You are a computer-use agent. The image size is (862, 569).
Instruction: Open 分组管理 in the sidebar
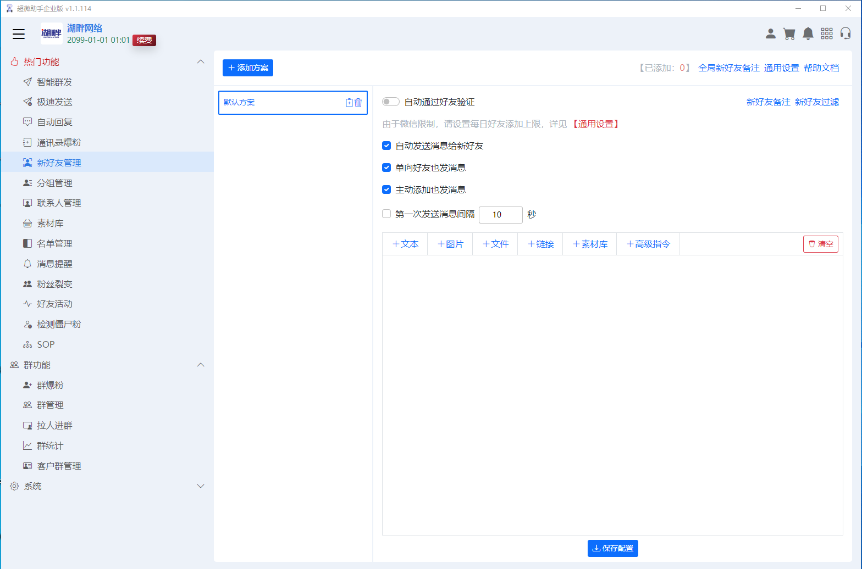(54, 183)
